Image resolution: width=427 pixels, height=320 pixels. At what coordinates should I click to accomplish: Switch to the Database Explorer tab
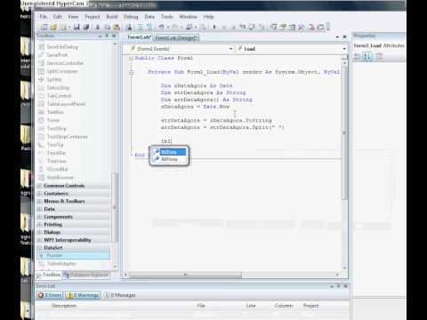86,275
